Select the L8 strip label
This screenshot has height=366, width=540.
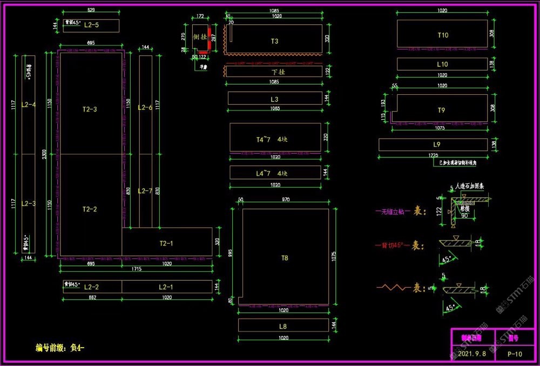tap(283, 326)
